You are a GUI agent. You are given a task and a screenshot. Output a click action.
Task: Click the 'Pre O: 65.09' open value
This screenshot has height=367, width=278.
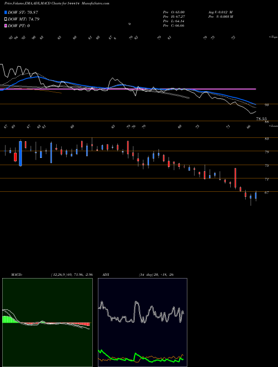tap(173, 12)
